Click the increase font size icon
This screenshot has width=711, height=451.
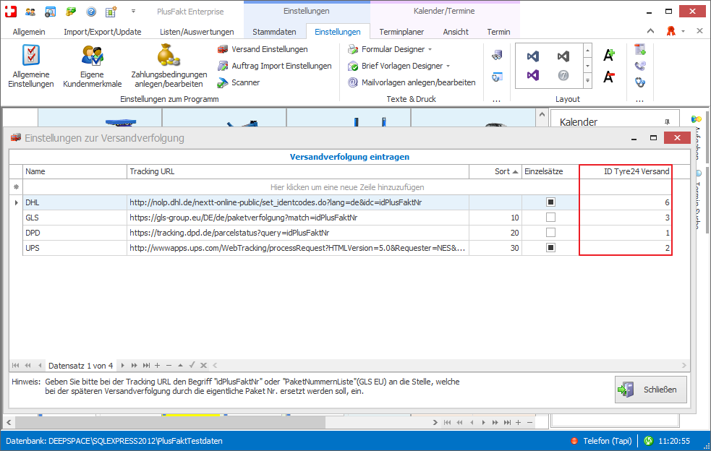pyautogui.click(x=609, y=55)
